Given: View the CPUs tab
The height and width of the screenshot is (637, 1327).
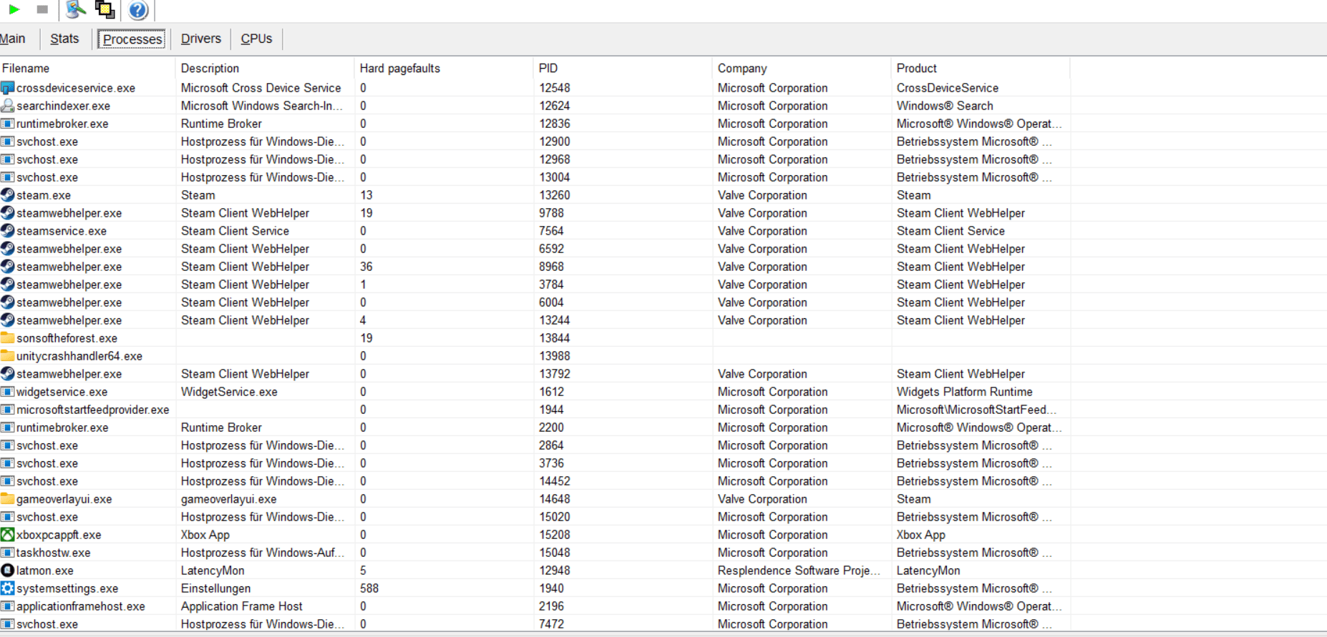Looking at the screenshot, I should tap(256, 39).
